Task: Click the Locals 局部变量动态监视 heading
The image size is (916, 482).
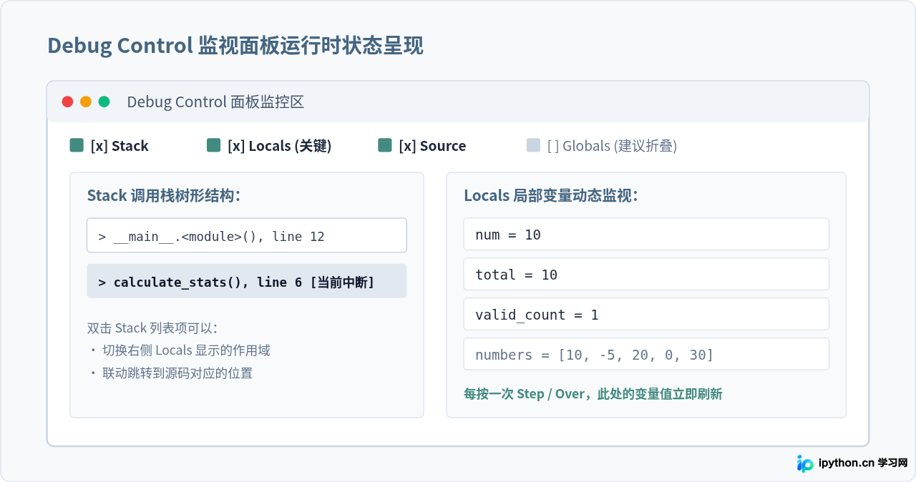Action: click(x=551, y=195)
